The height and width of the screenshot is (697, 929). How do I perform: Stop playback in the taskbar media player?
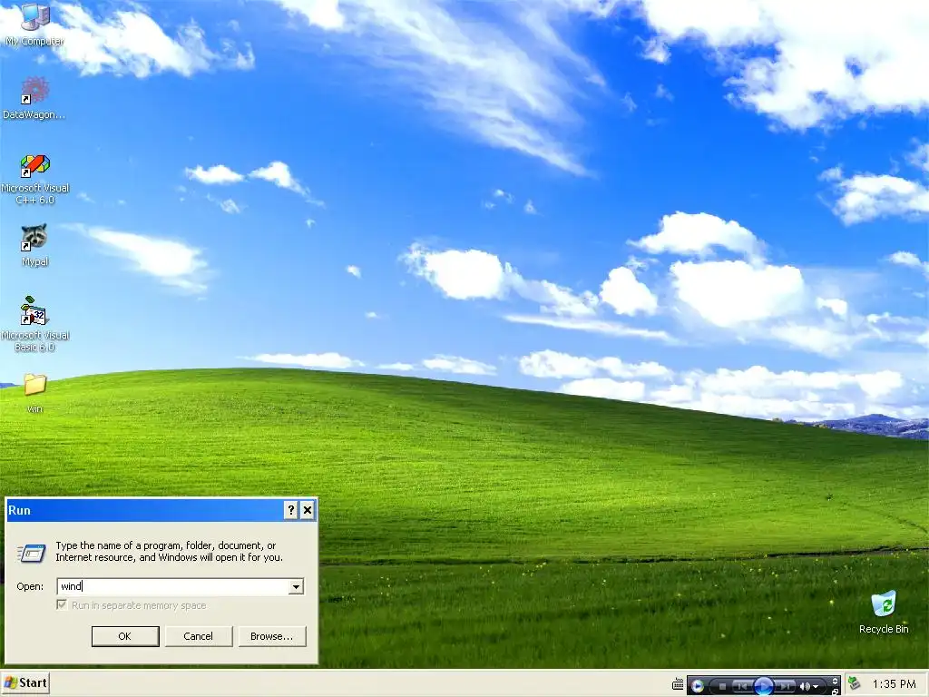(722, 686)
